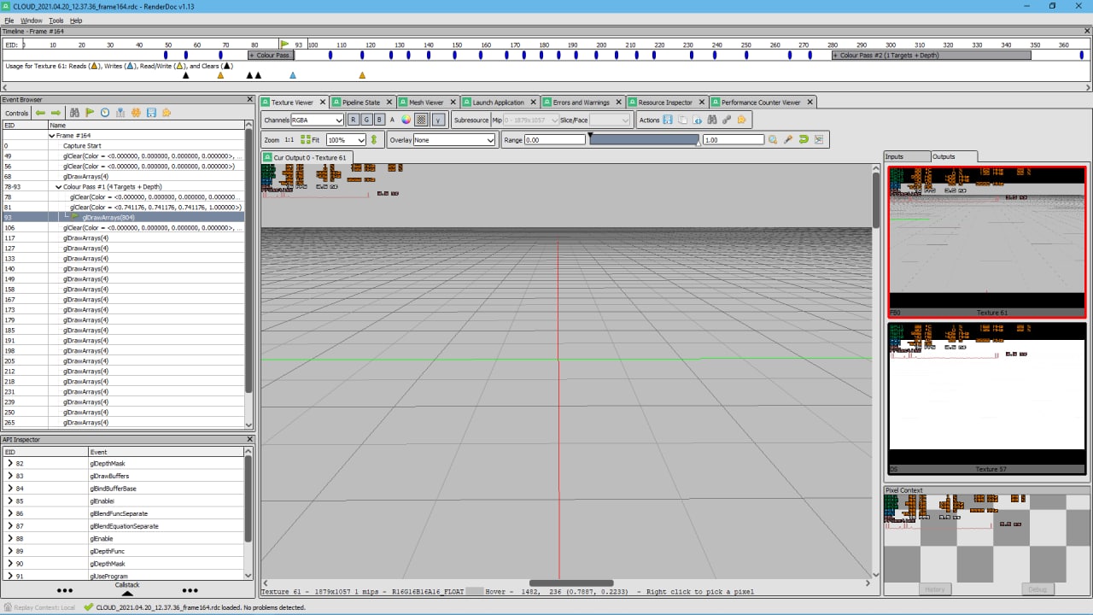1093x615 pixels.
Task: Switch to the Pipeline State tab
Action: [x=361, y=102]
